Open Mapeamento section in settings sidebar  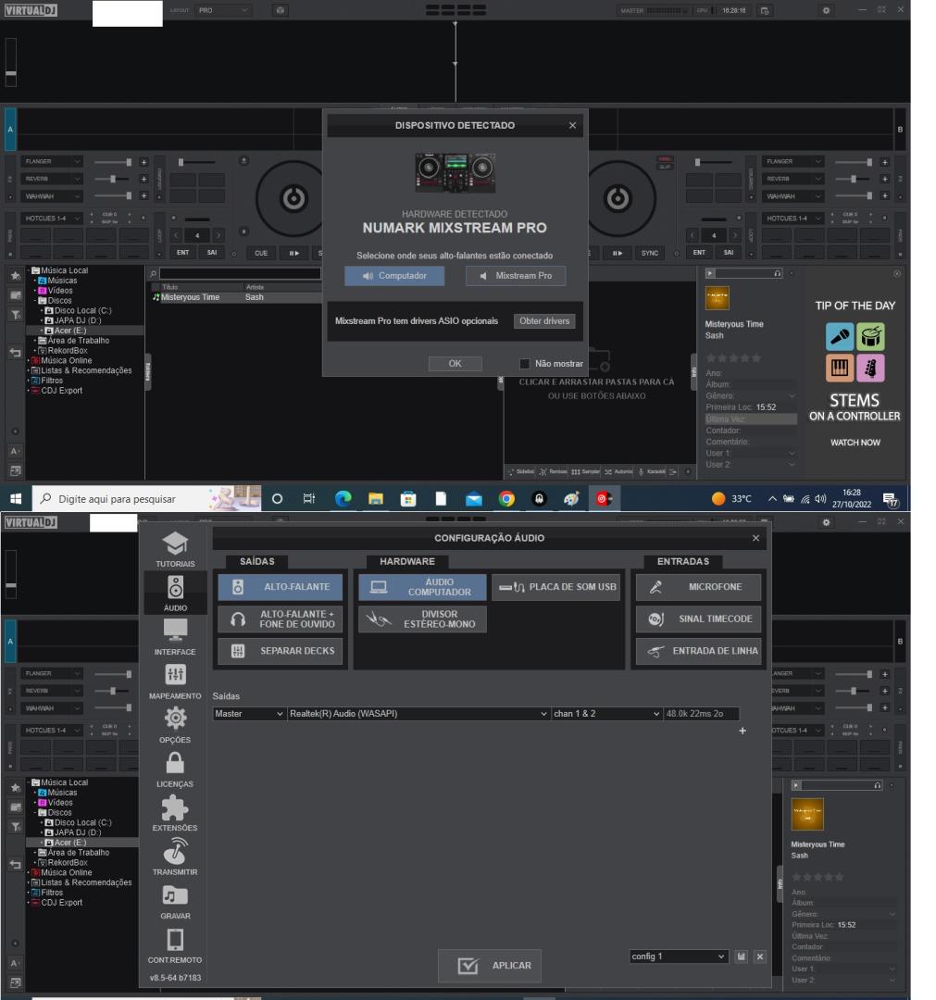point(175,681)
